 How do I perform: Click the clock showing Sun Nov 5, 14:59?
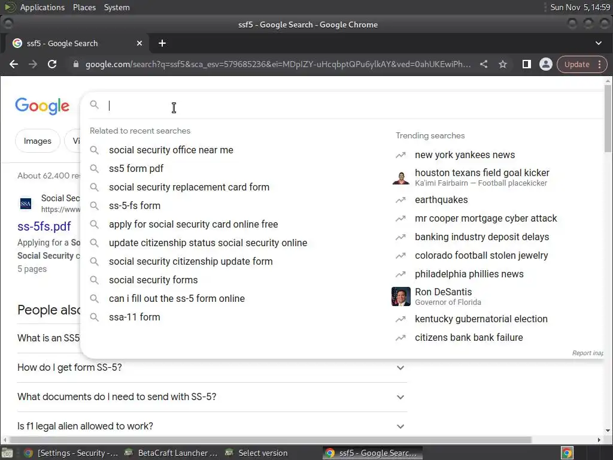580,7
